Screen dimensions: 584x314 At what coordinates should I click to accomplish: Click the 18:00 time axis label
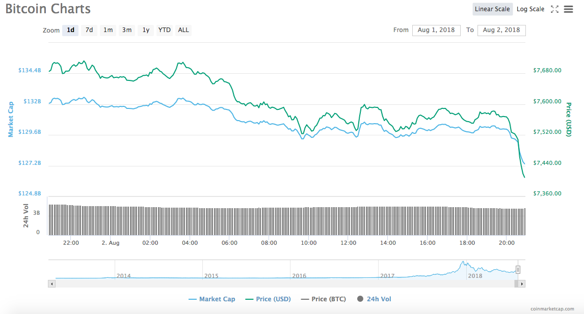click(467, 243)
